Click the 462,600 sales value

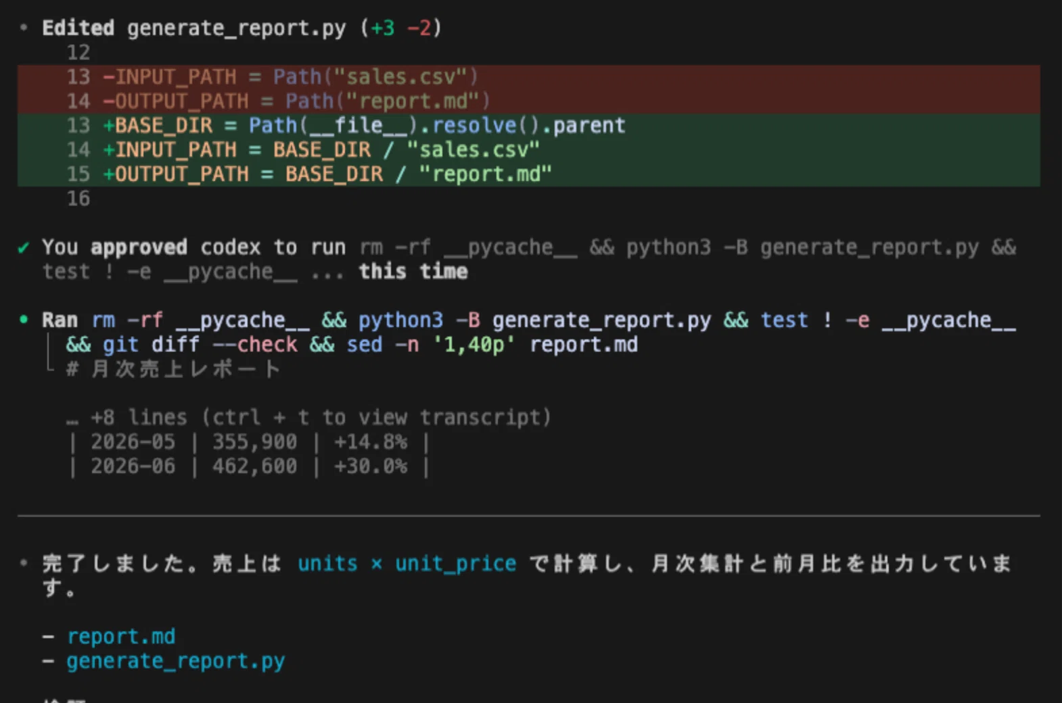pyautogui.click(x=254, y=466)
